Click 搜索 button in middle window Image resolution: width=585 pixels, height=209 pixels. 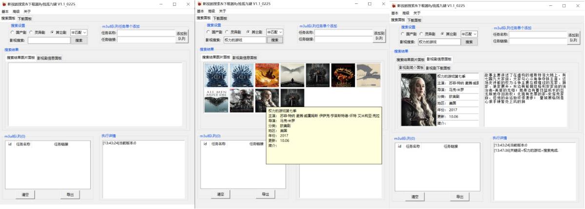coord(274,40)
